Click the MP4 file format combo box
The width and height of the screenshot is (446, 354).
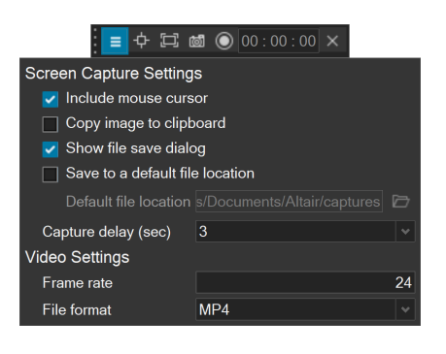305,309
